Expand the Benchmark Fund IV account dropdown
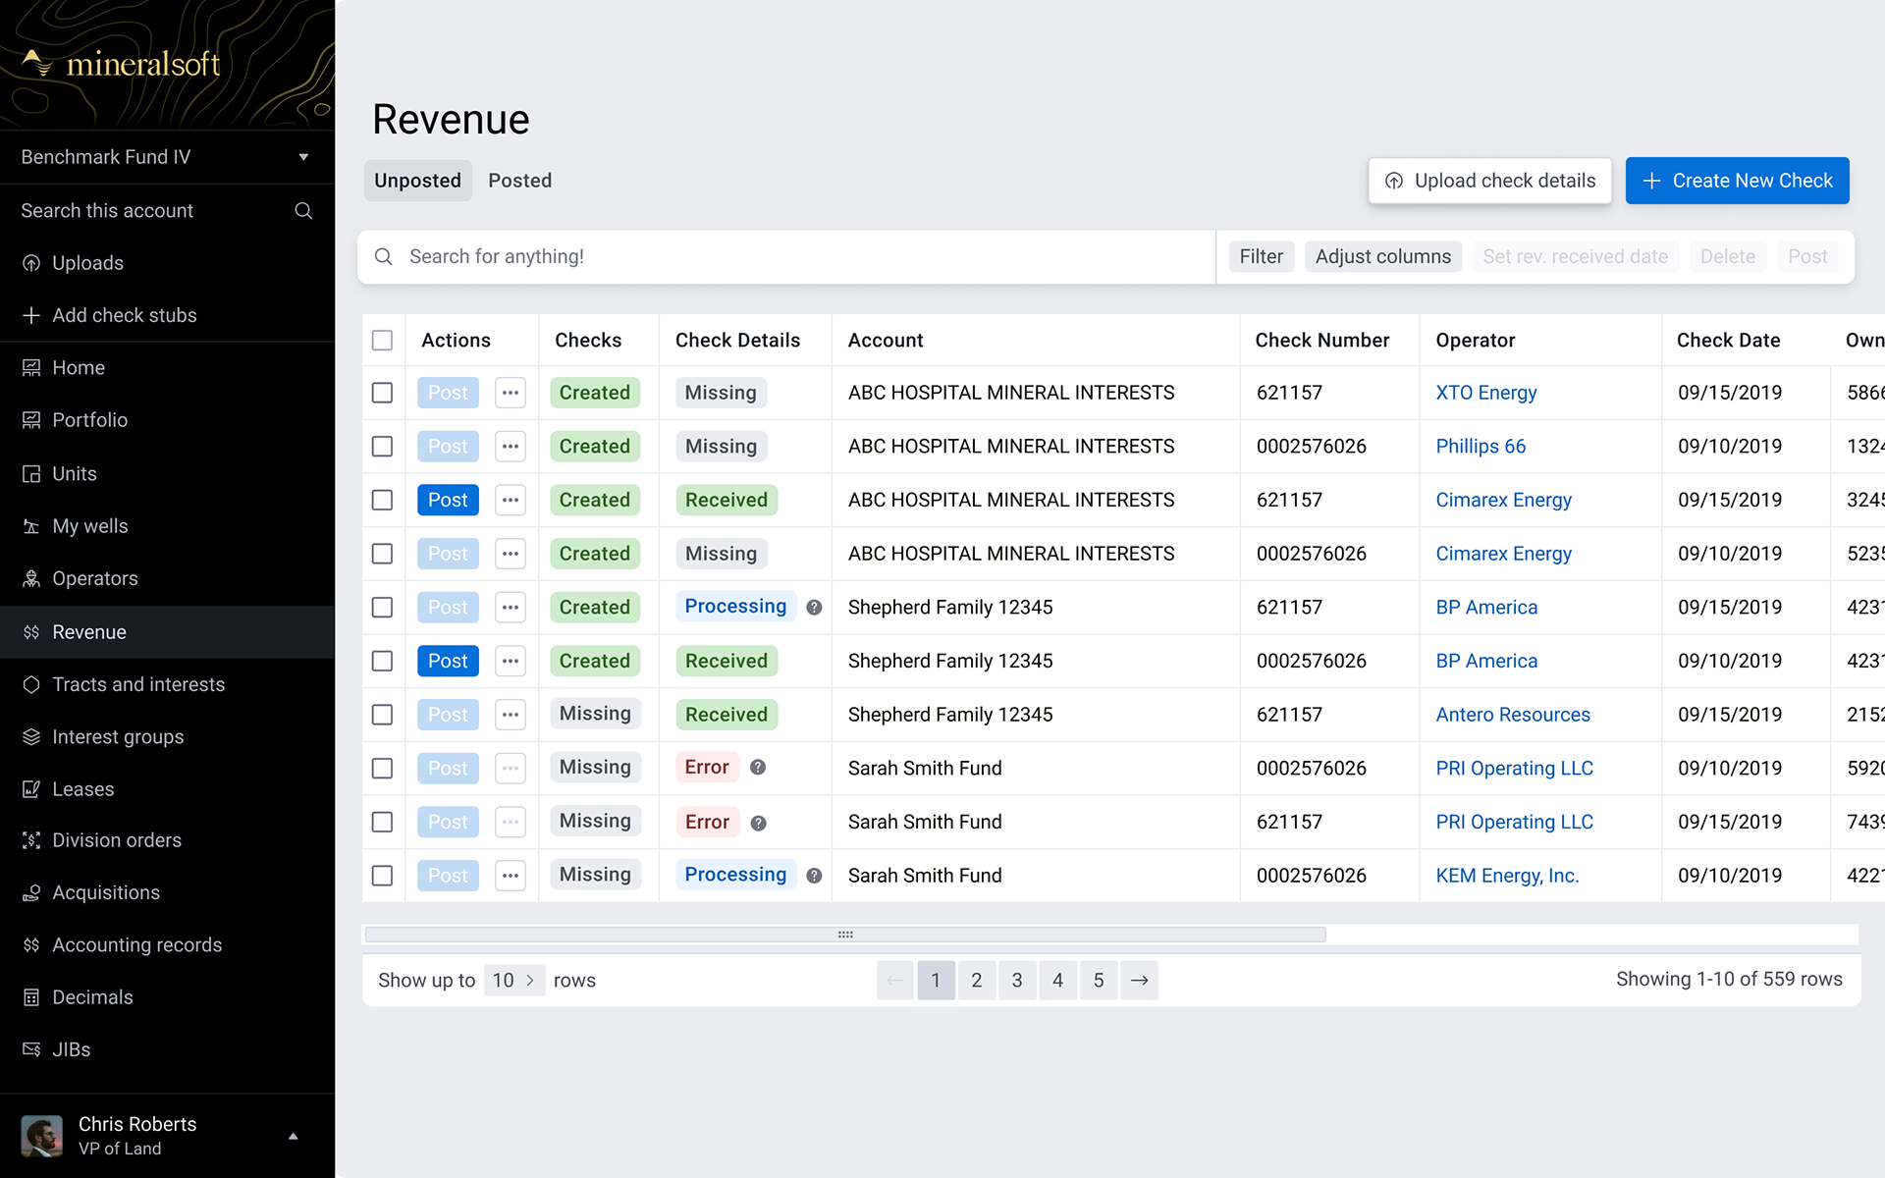This screenshot has width=1885, height=1178. point(303,157)
